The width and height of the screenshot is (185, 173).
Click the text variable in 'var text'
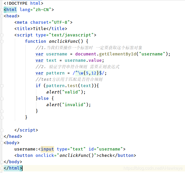(x=51, y=60)
